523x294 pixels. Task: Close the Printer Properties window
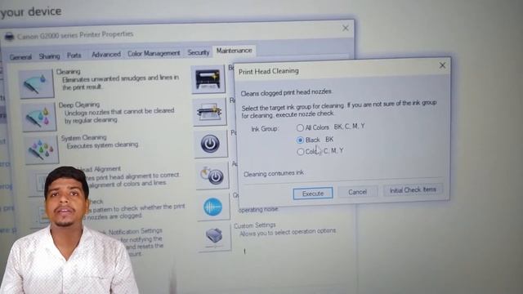click(x=346, y=28)
